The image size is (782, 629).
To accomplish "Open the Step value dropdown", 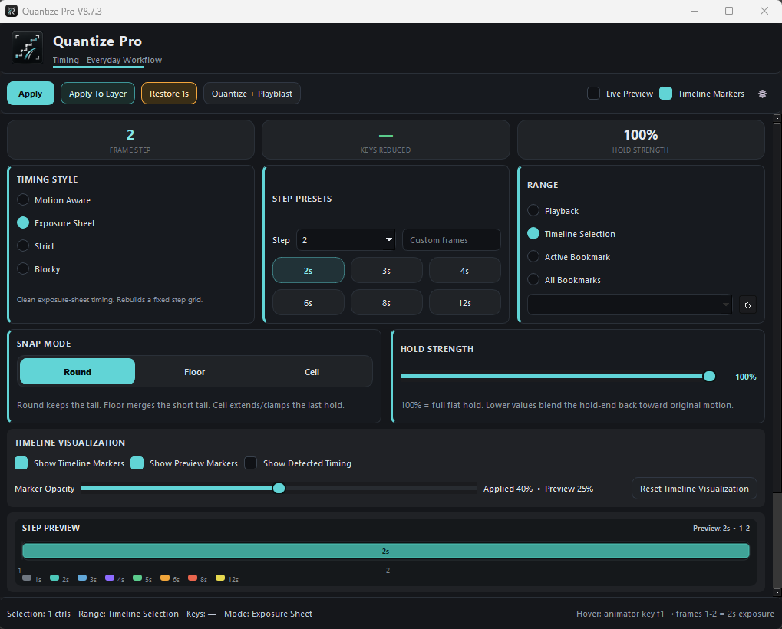I will [345, 240].
